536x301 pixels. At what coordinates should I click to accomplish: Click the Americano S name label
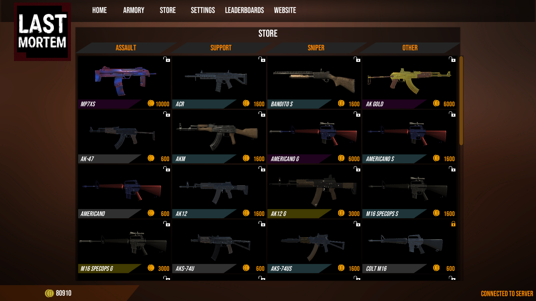[x=380, y=159]
